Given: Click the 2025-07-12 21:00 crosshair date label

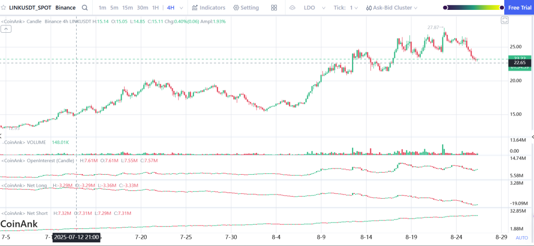Looking at the screenshot, I should click(x=76, y=237).
